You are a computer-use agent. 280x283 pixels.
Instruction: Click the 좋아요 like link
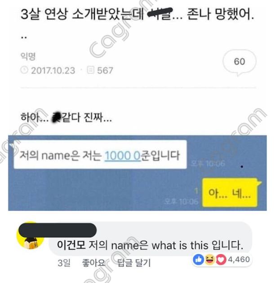click(x=93, y=263)
